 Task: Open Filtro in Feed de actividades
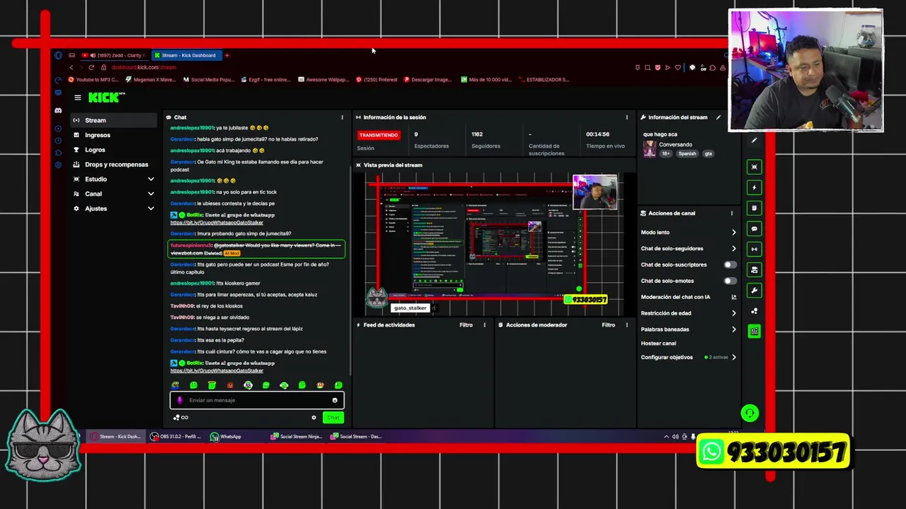(x=466, y=325)
